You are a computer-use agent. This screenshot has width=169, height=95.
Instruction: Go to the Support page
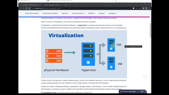click(102, 13)
